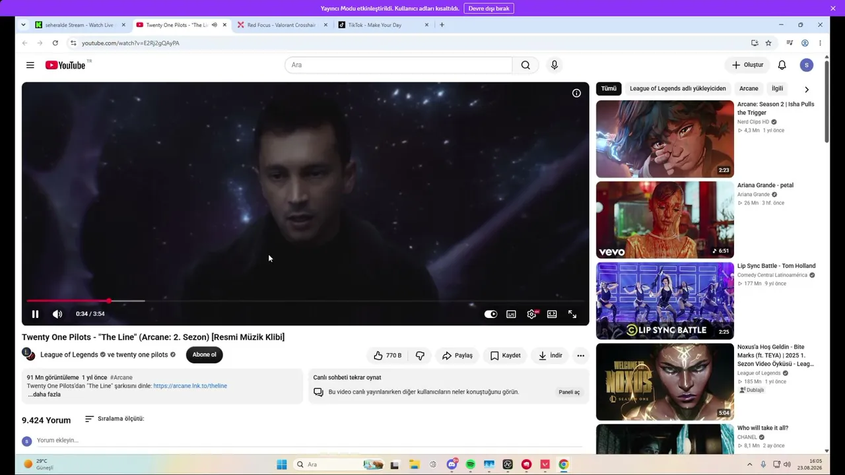845x475 pixels.
Task: Bookmark this page with the star
Action: 768,43
